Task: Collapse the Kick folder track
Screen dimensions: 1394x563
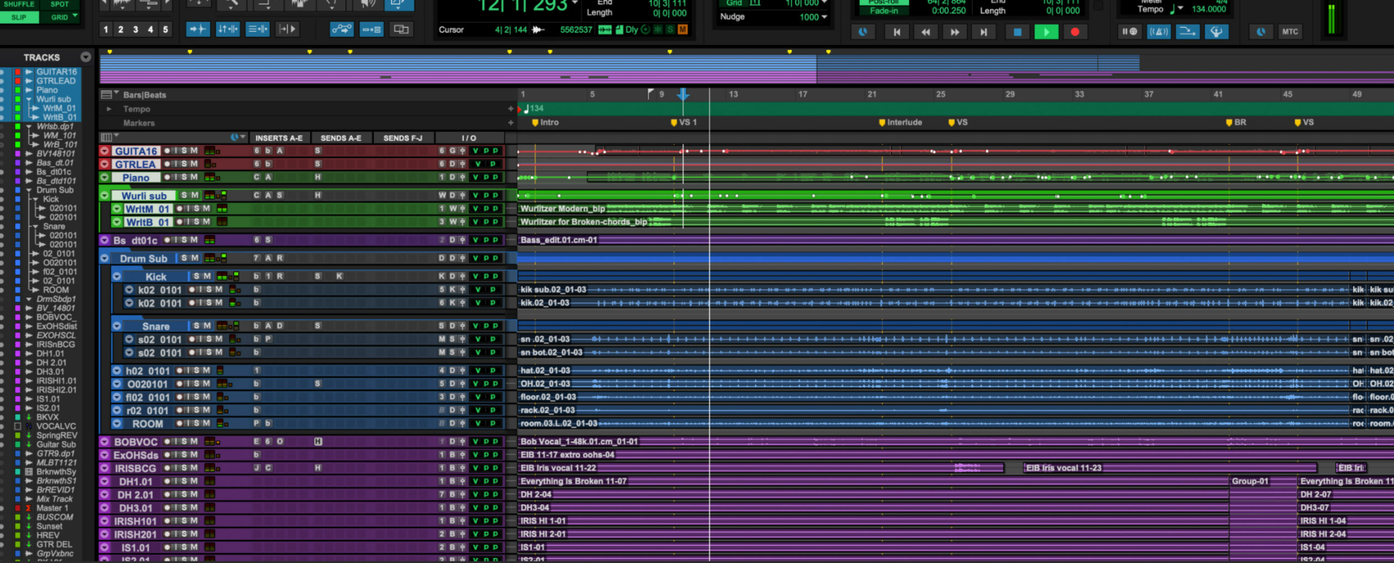Action: tap(117, 276)
